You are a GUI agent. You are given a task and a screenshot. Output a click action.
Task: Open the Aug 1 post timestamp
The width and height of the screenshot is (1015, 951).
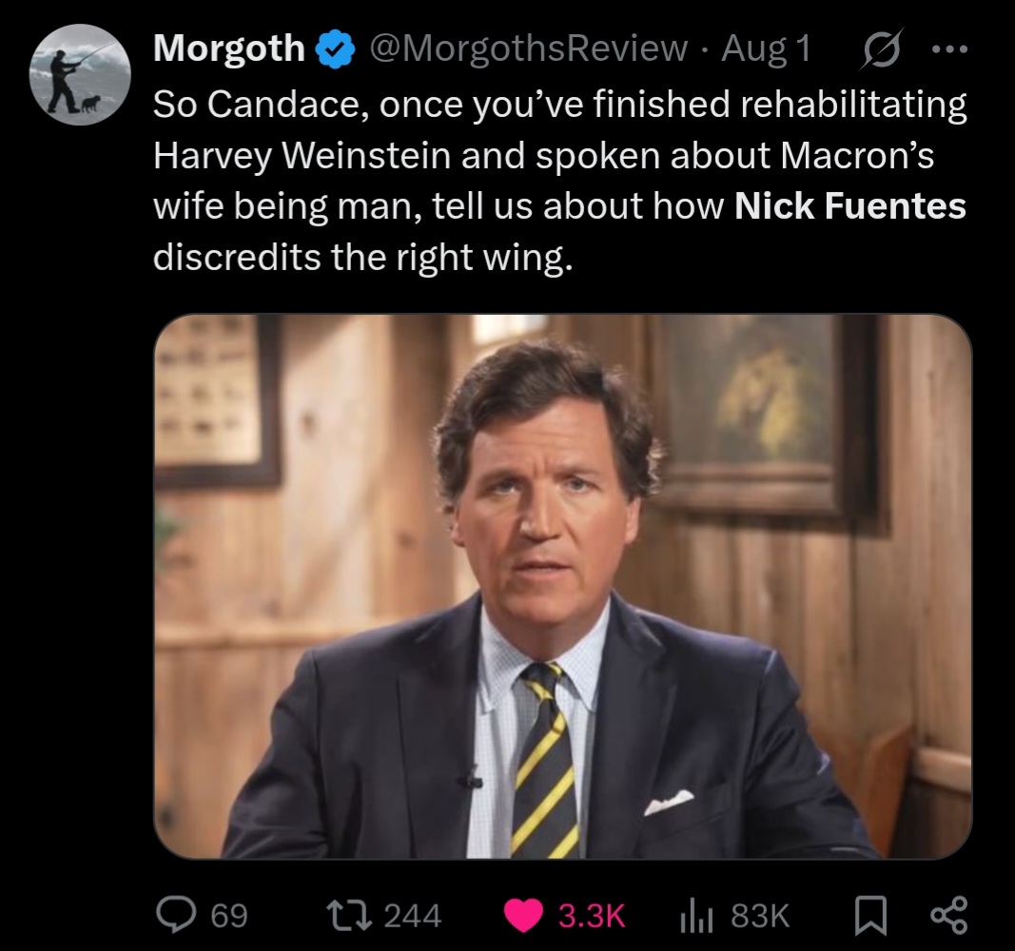pyautogui.click(x=765, y=49)
